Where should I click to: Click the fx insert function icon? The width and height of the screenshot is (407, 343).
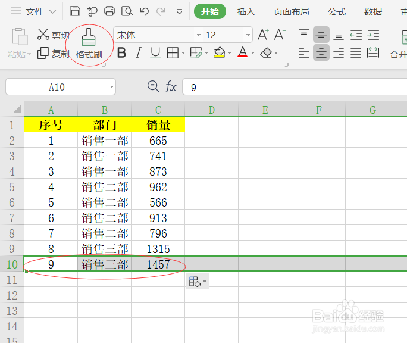tap(171, 86)
